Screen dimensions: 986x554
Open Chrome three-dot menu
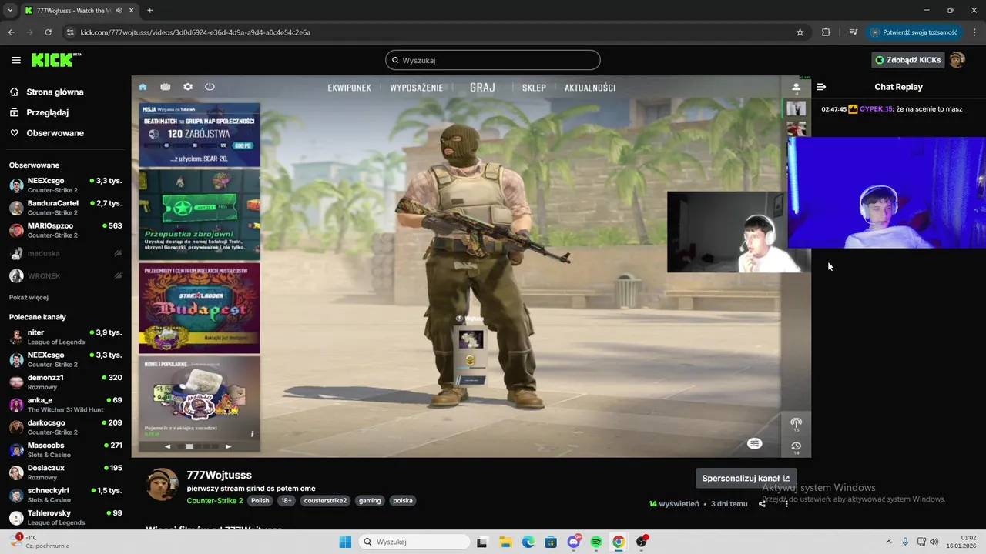tap(974, 32)
